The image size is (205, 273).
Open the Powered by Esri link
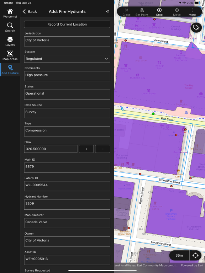192,265
